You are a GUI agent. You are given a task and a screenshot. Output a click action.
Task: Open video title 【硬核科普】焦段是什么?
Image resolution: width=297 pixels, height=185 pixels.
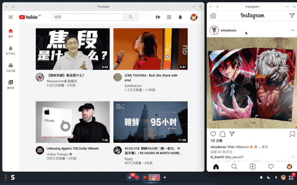pos(66,75)
